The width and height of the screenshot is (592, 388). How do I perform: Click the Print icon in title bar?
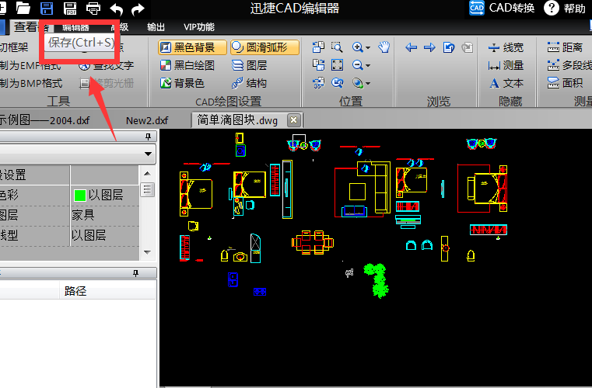tap(93, 9)
